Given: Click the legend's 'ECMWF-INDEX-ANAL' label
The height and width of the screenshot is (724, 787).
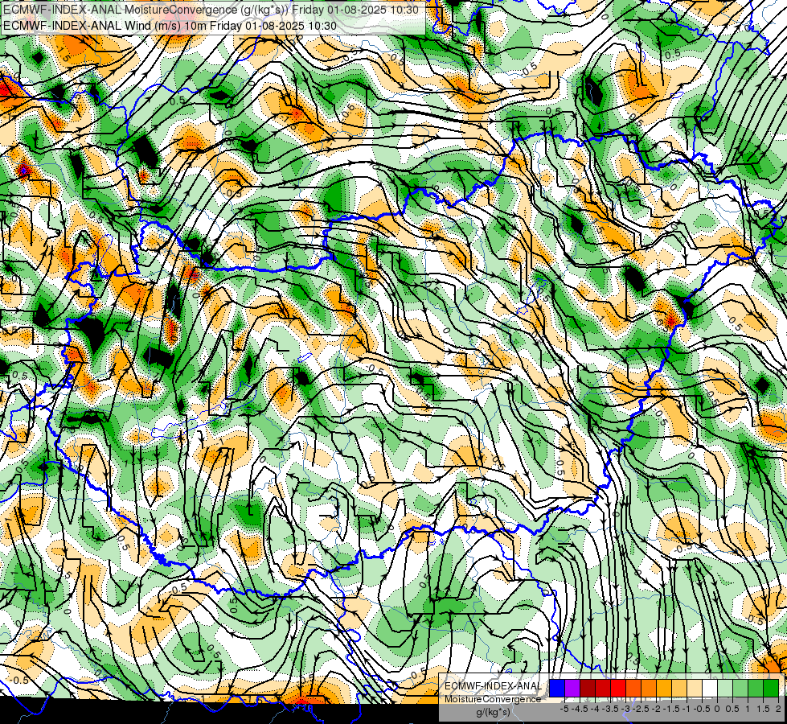Looking at the screenshot, I should click(x=493, y=686).
